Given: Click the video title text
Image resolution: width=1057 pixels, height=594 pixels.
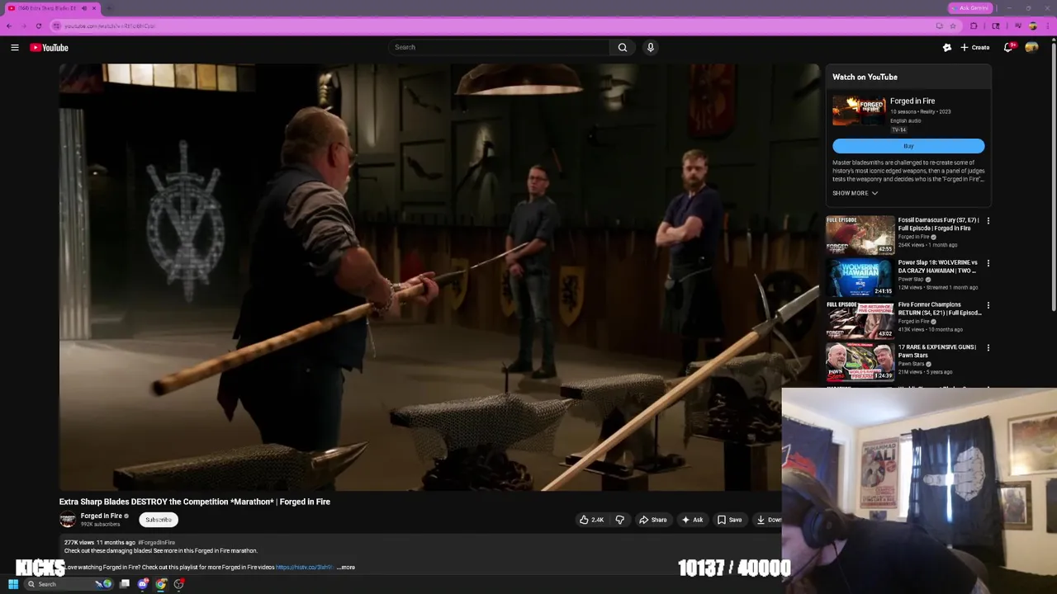Looking at the screenshot, I should coord(195,502).
